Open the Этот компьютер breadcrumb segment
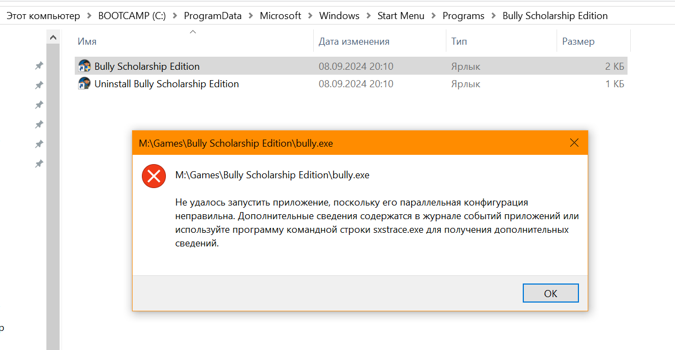Viewport: 675px width, 350px height. pyautogui.click(x=43, y=16)
